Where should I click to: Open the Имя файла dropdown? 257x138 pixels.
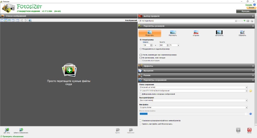(x=246, y=108)
